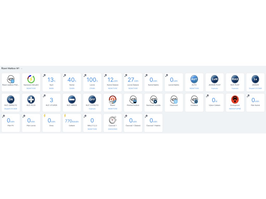Click the Celkem 770 kWh tile

pyautogui.click(x=72, y=123)
